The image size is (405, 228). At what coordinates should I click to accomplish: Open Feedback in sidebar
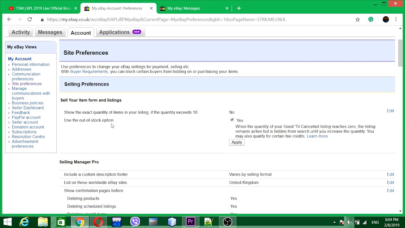click(x=21, y=113)
